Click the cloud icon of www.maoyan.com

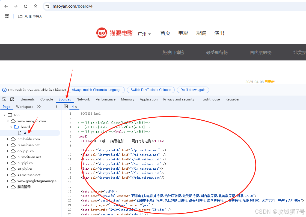click(13, 121)
